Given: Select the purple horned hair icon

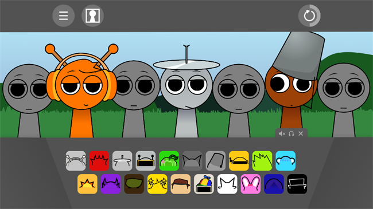Looking at the screenshot, I should pos(111,184).
